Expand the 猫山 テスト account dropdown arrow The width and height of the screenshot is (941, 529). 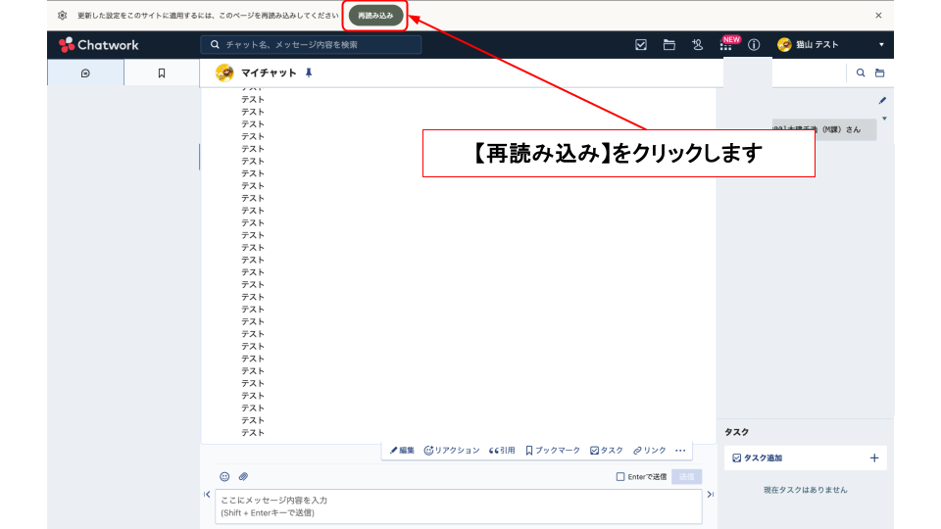click(x=880, y=45)
